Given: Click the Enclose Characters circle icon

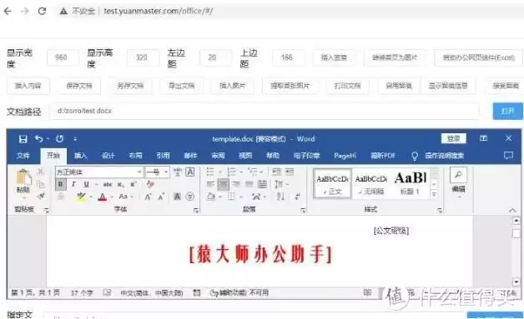Looking at the screenshot, I should coord(189,197).
